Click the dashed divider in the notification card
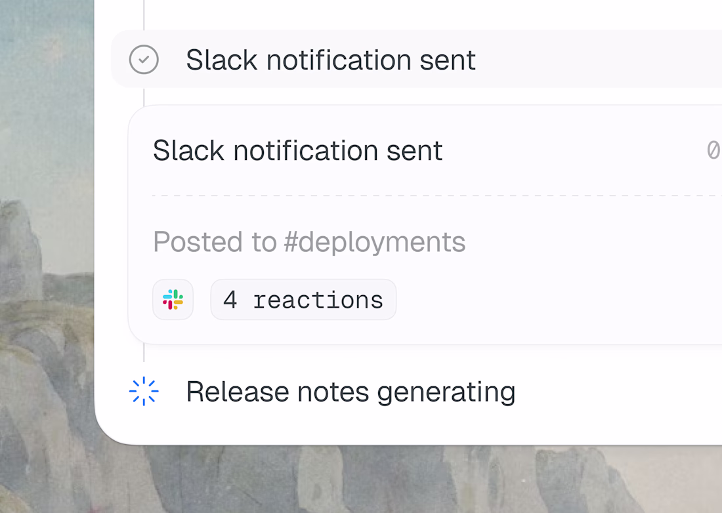Viewport: 722px width, 513px height. click(x=437, y=195)
